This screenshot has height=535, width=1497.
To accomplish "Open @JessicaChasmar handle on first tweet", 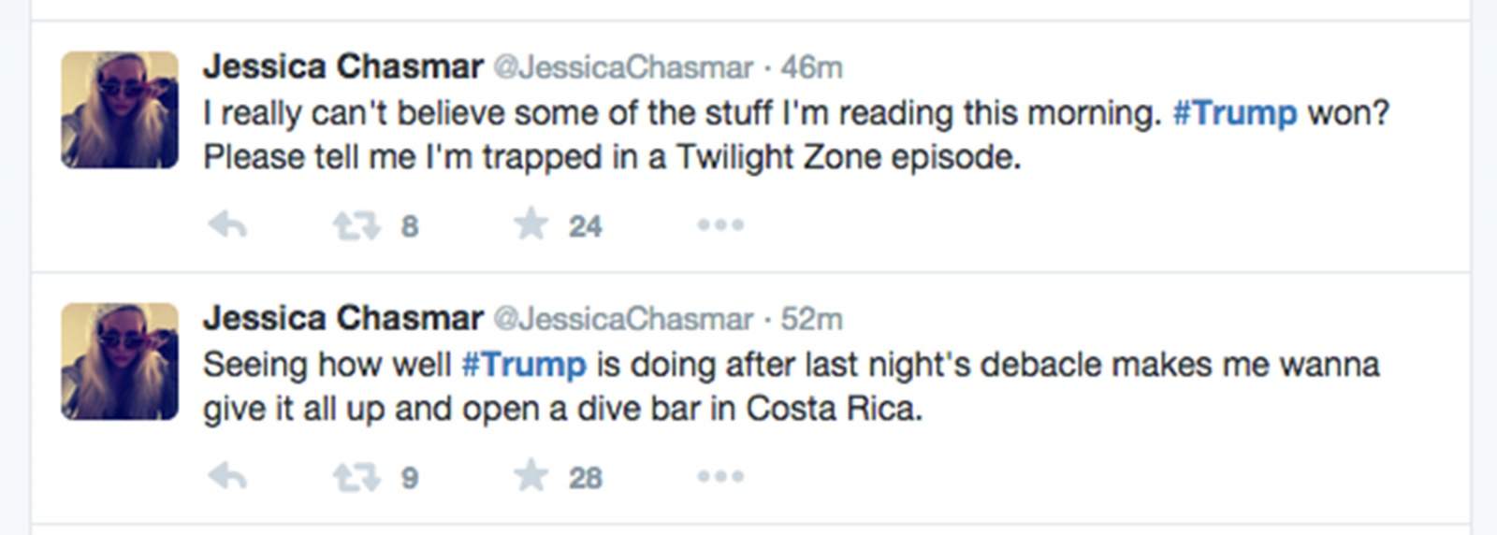I will (x=622, y=67).
